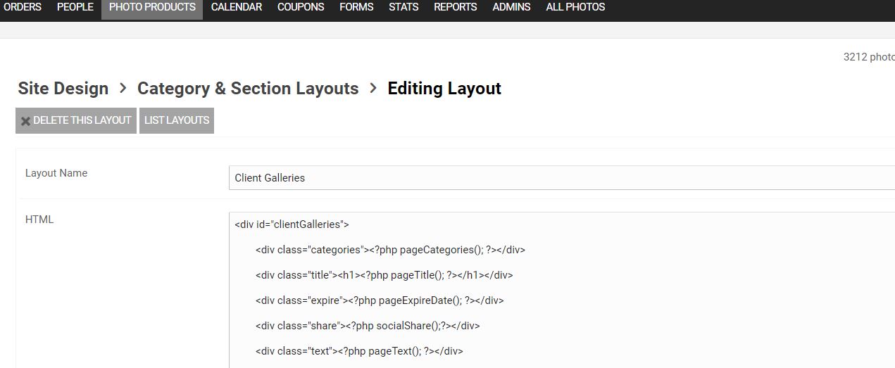Open All Photos from the navigation bar
The height and width of the screenshot is (368, 895).
[575, 7]
